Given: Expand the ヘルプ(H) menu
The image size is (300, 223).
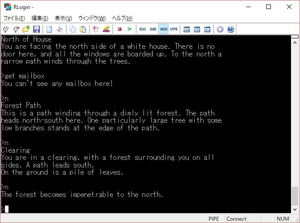Looking at the screenshot, I should 122,18.
